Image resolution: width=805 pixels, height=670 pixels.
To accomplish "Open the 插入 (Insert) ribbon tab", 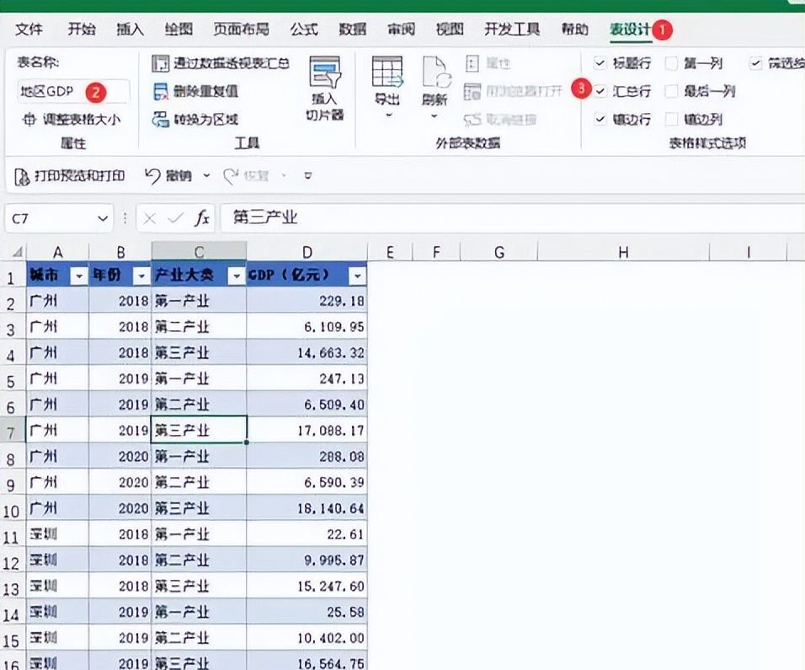I will pyautogui.click(x=130, y=29).
